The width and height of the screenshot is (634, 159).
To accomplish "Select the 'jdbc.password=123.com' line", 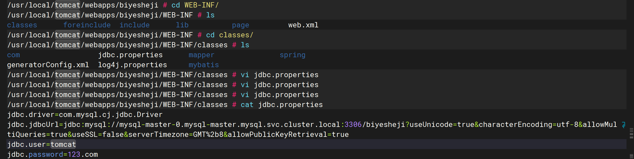I will [x=52, y=155].
